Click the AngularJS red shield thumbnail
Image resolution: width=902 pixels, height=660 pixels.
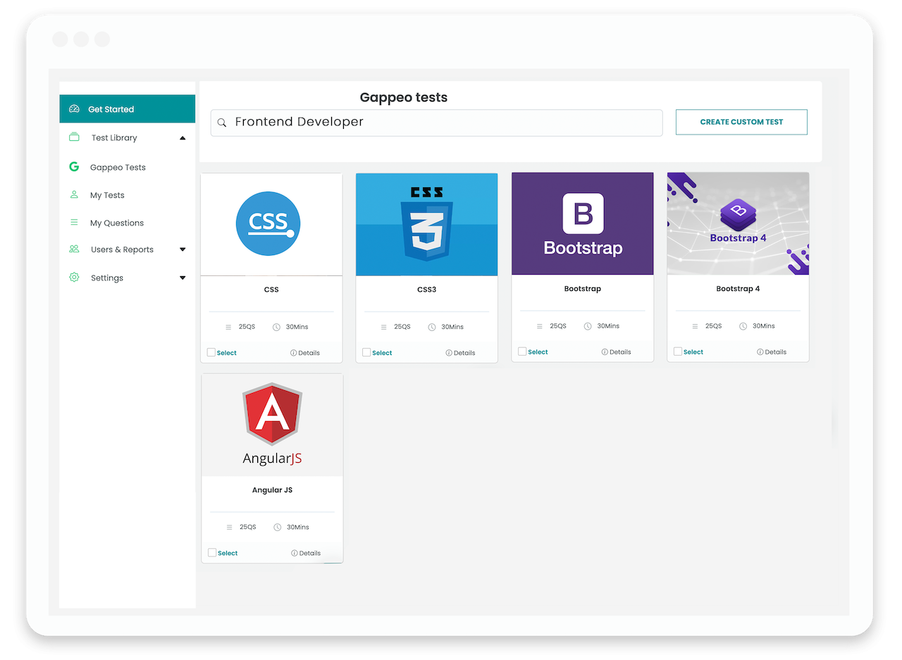pyautogui.click(x=272, y=425)
